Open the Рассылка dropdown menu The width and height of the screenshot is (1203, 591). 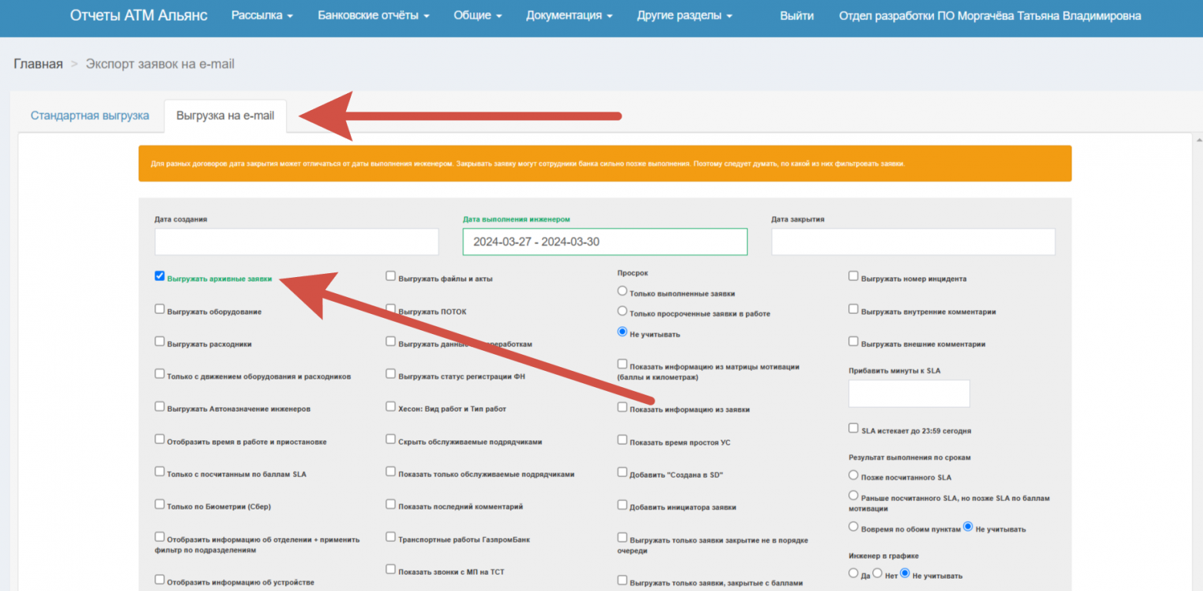(x=262, y=15)
